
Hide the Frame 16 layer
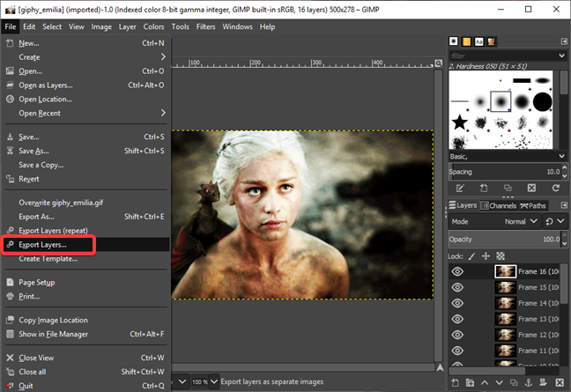coord(457,271)
